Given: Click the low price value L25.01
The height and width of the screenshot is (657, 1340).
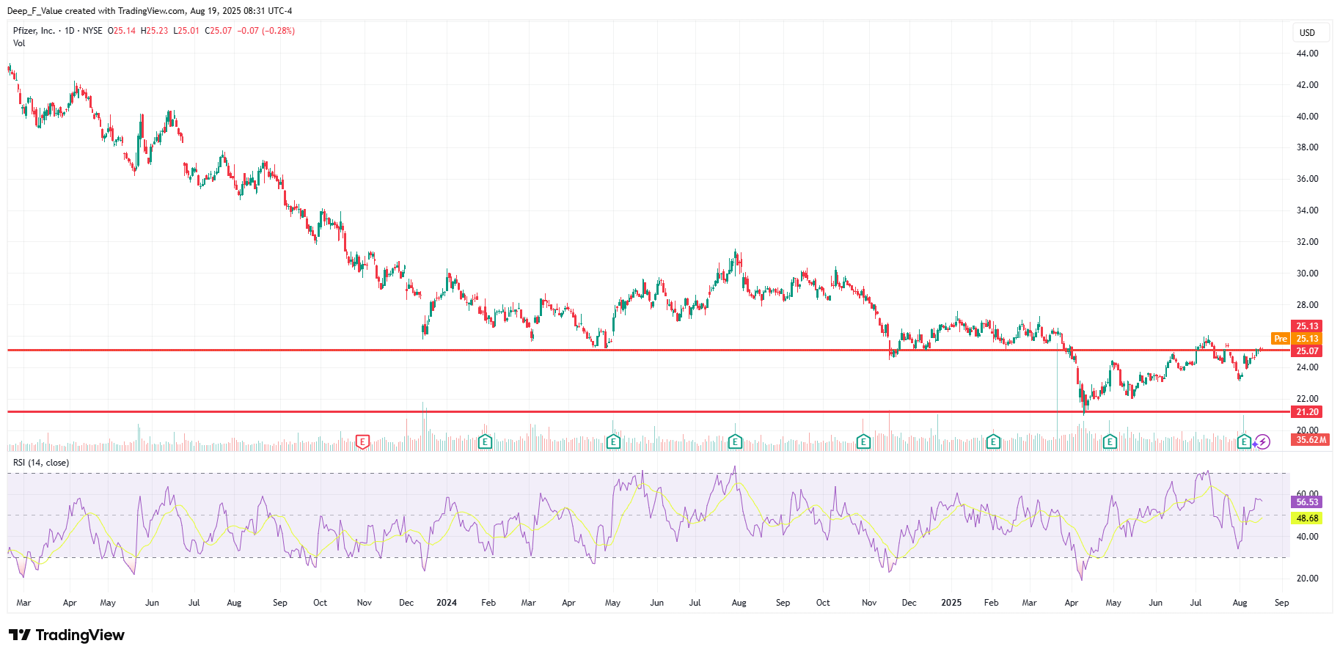Looking at the screenshot, I should coord(186,31).
